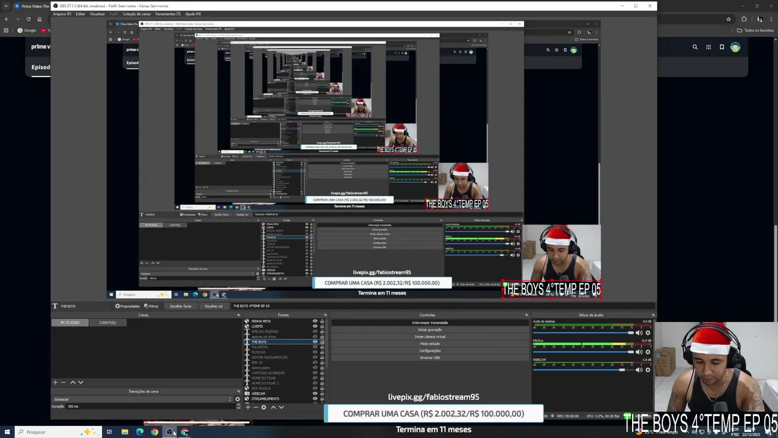Select the PC FJ JOGO scene
Image resolution: width=778 pixels, height=438 pixels.
point(70,322)
